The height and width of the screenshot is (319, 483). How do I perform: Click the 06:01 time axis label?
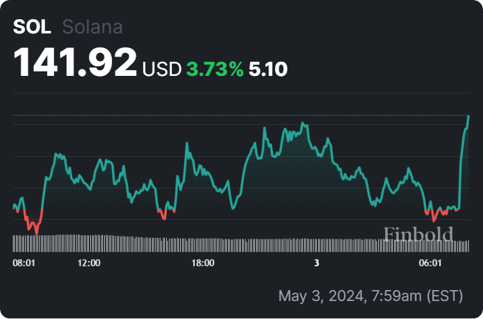pyautogui.click(x=430, y=263)
